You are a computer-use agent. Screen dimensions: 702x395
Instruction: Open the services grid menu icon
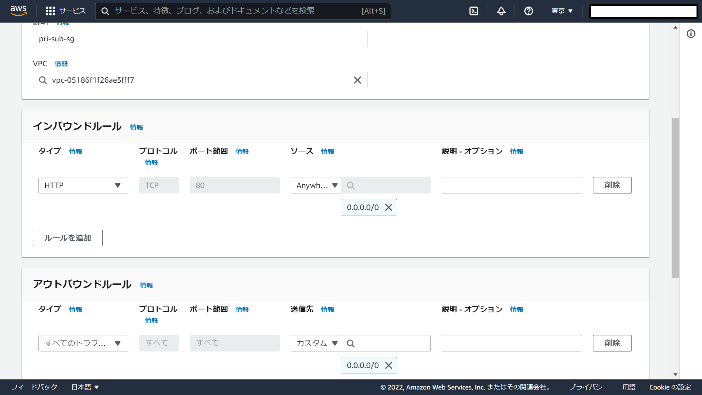50,11
